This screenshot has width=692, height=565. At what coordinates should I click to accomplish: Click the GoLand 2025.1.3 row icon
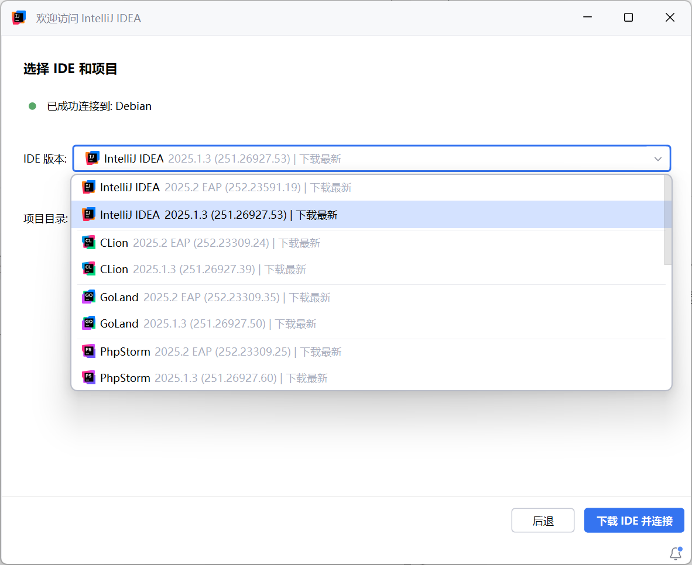click(88, 323)
